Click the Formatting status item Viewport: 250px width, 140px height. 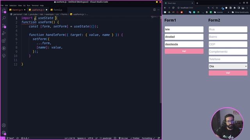pos(148,138)
